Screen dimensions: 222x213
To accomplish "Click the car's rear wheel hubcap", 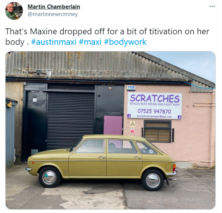I will coord(153,180).
